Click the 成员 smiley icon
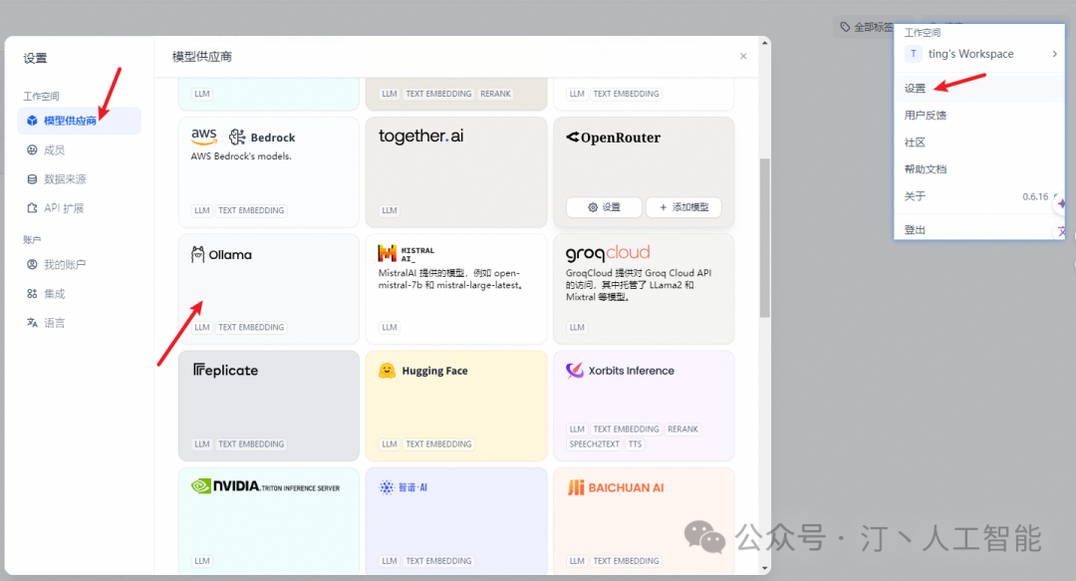This screenshot has height=581, width=1076. tap(32, 149)
